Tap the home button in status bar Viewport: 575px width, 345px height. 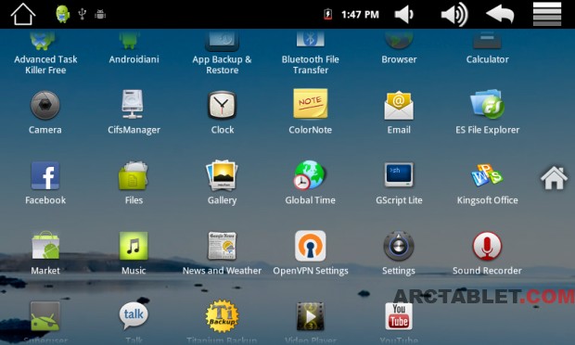[x=23, y=14]
